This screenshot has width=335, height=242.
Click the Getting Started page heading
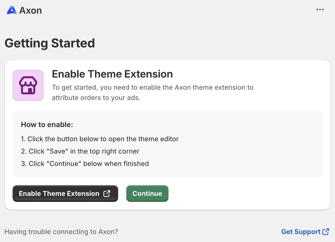[x=50, y=43]
